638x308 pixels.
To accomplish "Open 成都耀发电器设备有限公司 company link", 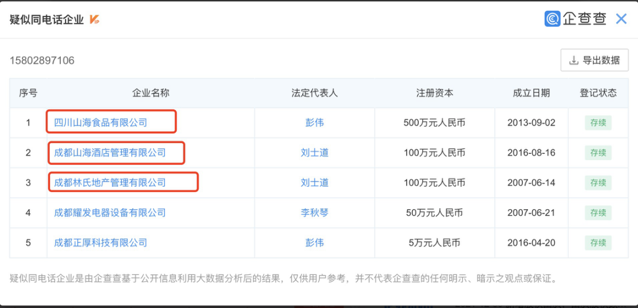I will [110, 213].
